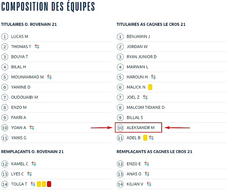This screenshot has width=227, height=191.
Task: Click substitution icon beside Mouhammad M
Action: (49, 77)
